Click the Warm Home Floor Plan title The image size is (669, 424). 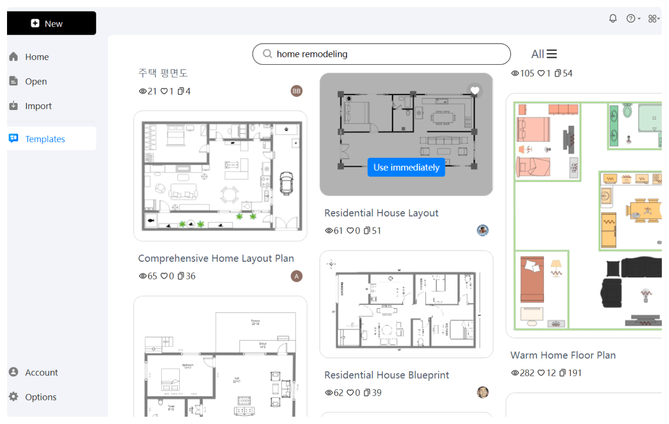click(563, 355)
